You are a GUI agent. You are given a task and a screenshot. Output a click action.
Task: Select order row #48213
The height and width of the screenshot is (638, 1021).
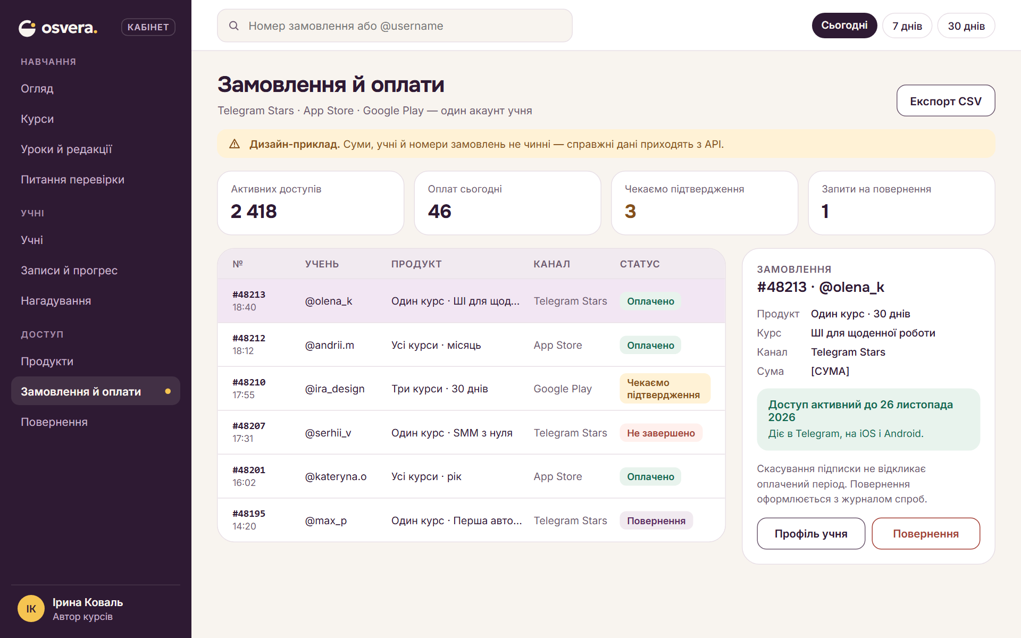[x=471, y=301]
